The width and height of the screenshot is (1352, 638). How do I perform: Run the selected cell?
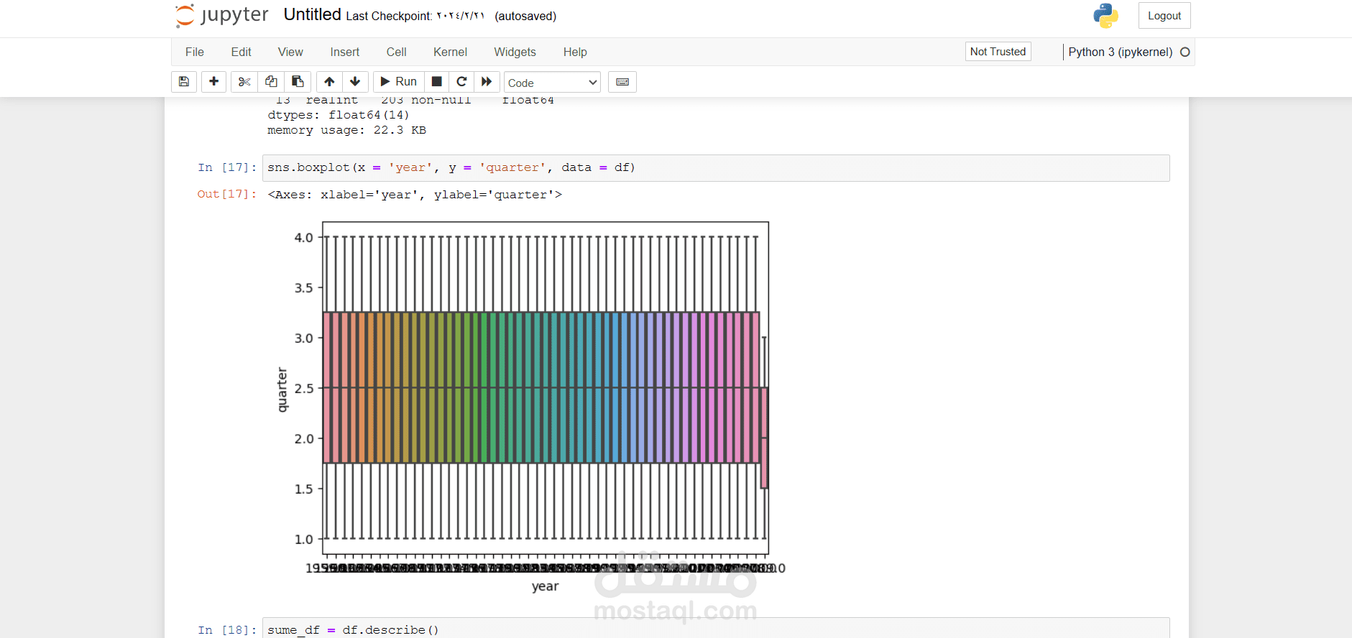tap(399, 82)
